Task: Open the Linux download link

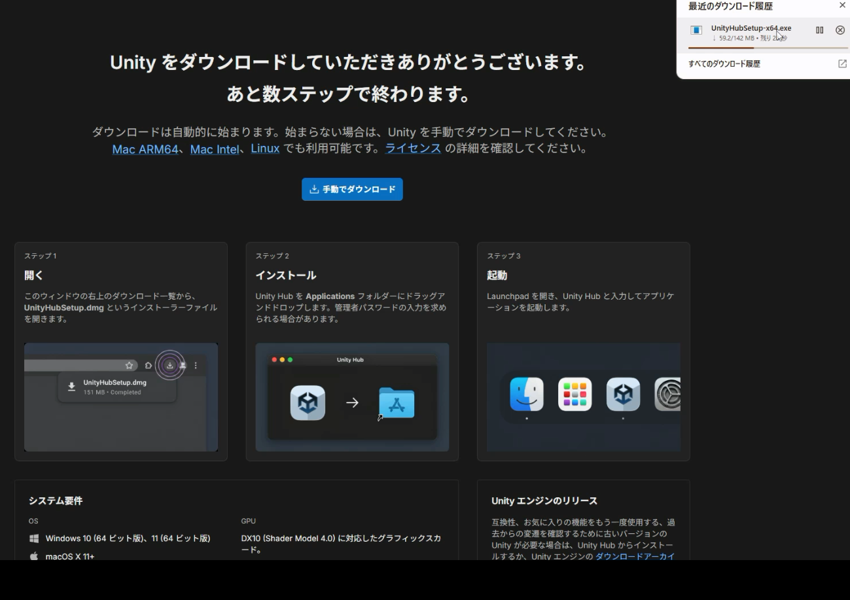Action: point(265,149)
